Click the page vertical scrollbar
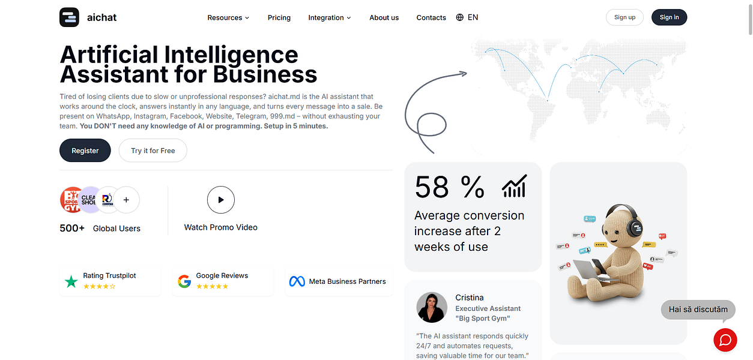Viewport: 753px width, 360px height. tap(749, 180)
